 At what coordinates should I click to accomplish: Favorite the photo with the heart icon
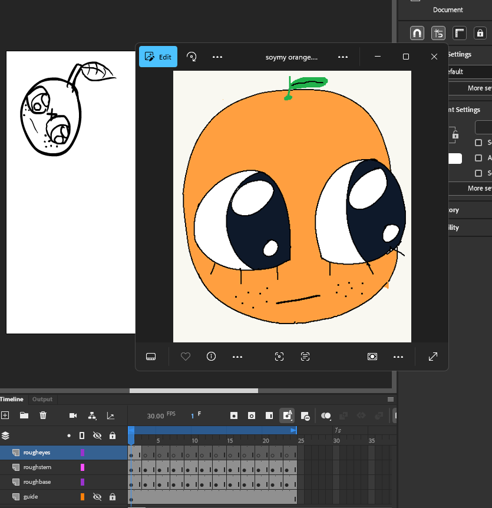coord(186,357)
